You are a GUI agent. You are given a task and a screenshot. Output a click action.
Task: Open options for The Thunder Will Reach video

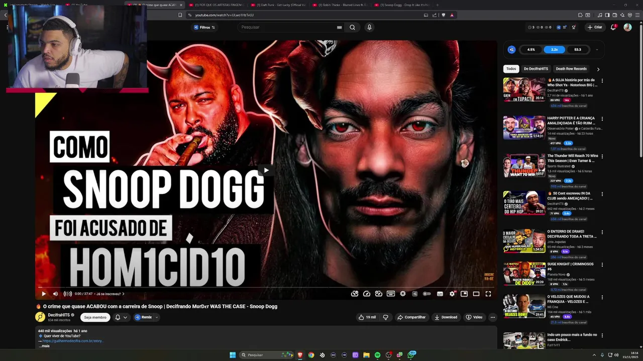(602, 156)
